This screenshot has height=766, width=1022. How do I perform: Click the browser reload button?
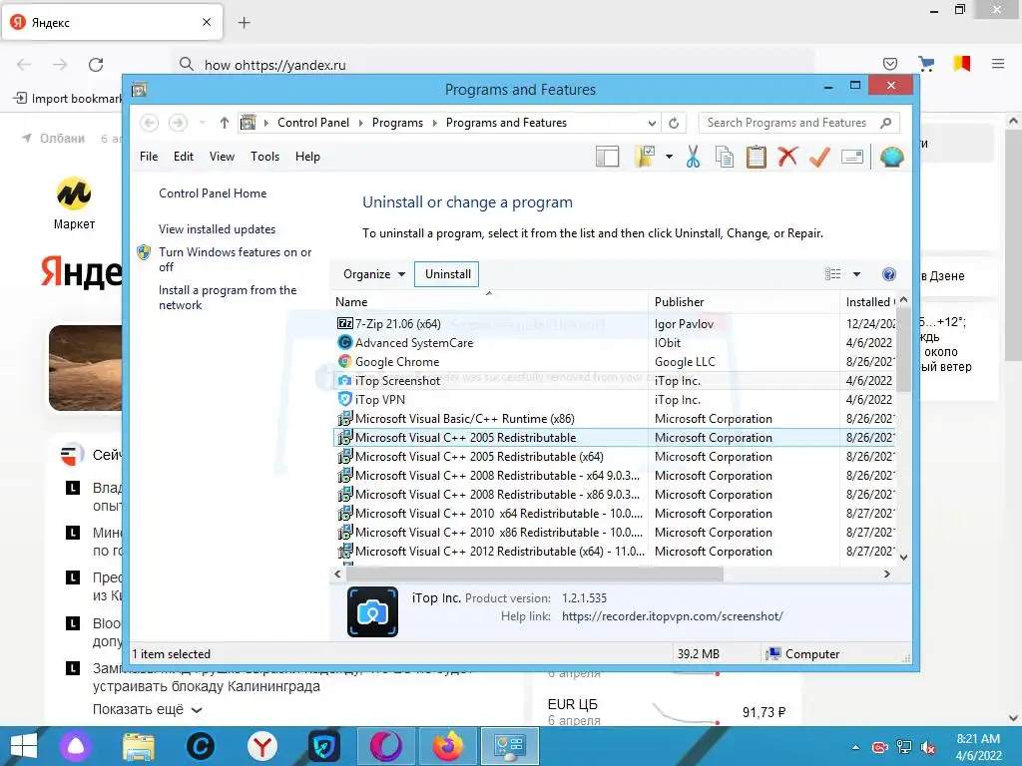tap(96, 65)
